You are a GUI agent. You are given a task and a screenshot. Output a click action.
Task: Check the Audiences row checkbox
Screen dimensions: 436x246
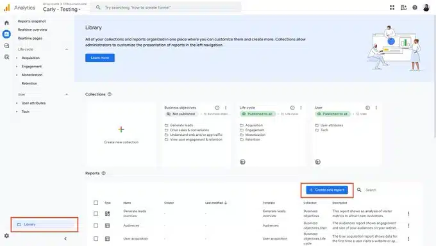[96, 225]
